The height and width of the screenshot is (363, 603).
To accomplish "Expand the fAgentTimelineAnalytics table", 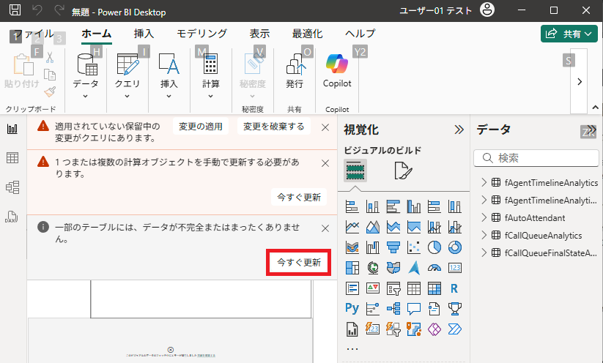I will 484,182.
